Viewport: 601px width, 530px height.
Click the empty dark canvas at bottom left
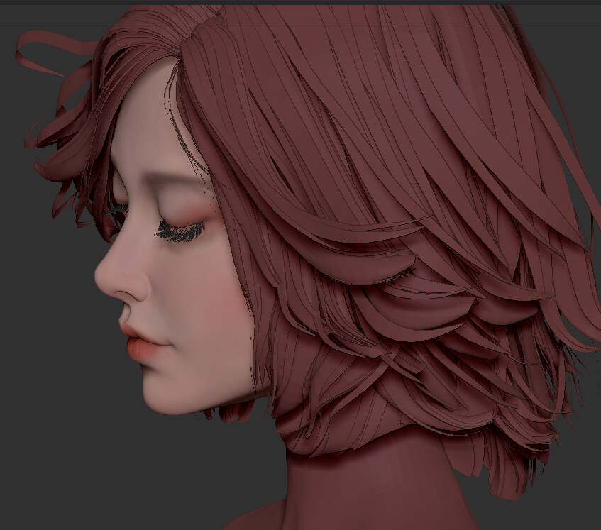[x=57, y=482]
